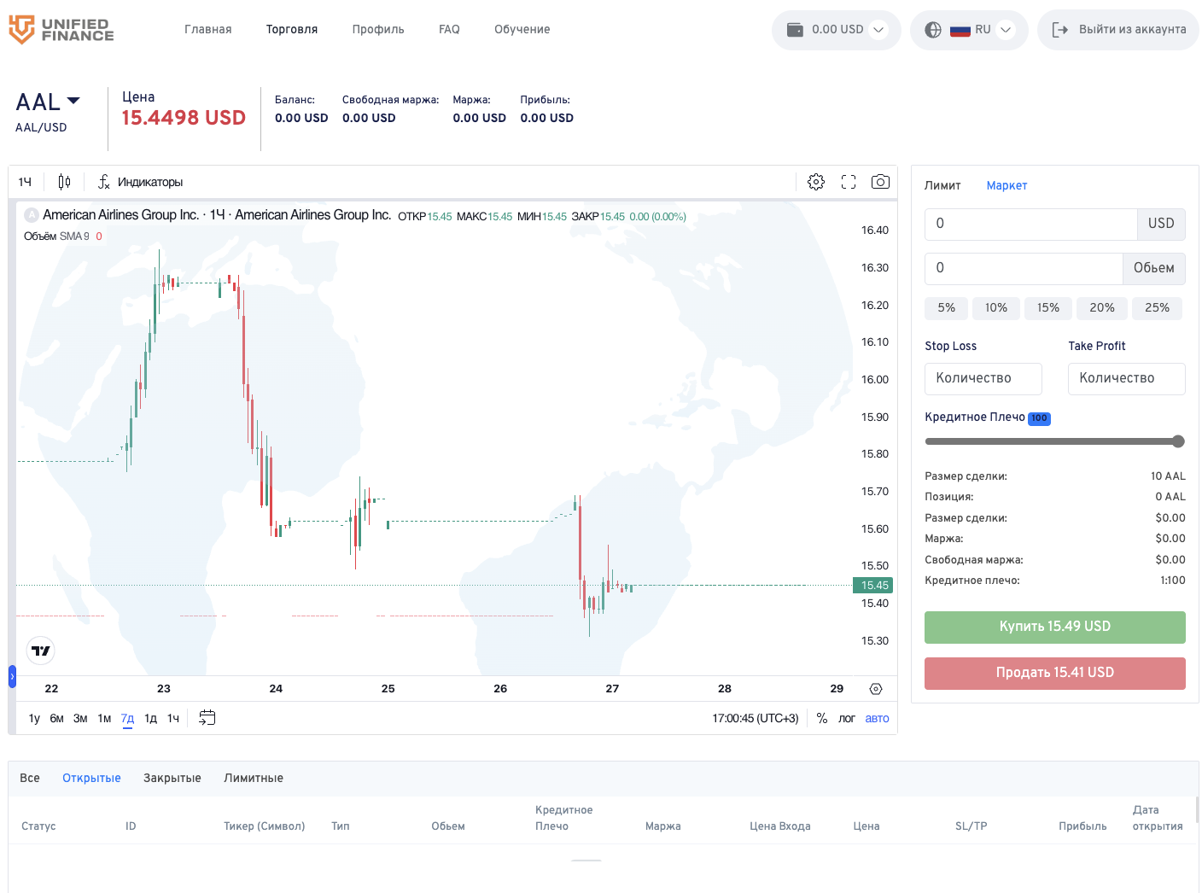Open date range calendar icon
Viewport: 1202px width, 893px height.
207,718
